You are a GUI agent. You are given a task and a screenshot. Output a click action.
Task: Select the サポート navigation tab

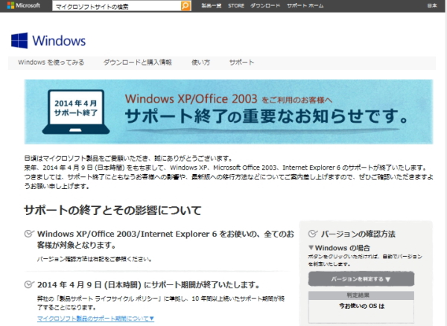click(241, 63)
